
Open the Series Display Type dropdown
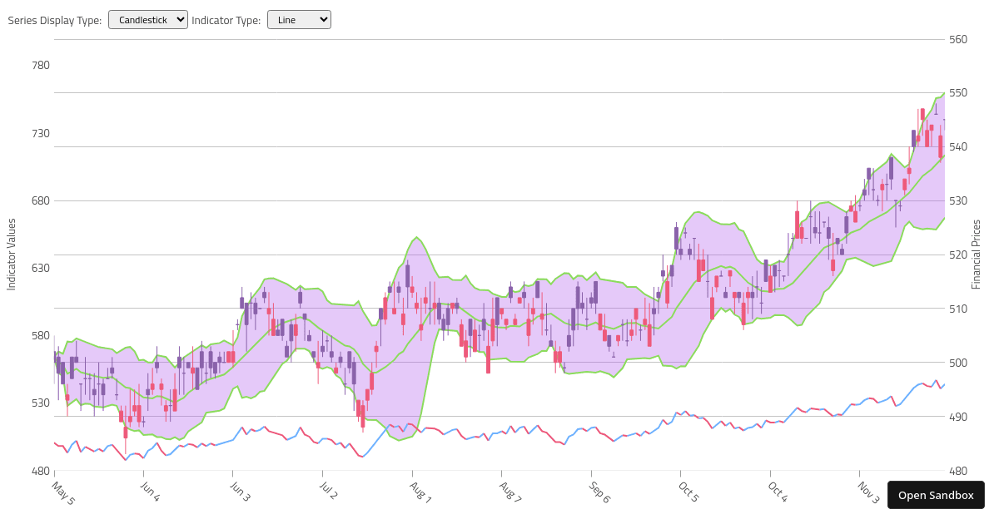(147, 19)
